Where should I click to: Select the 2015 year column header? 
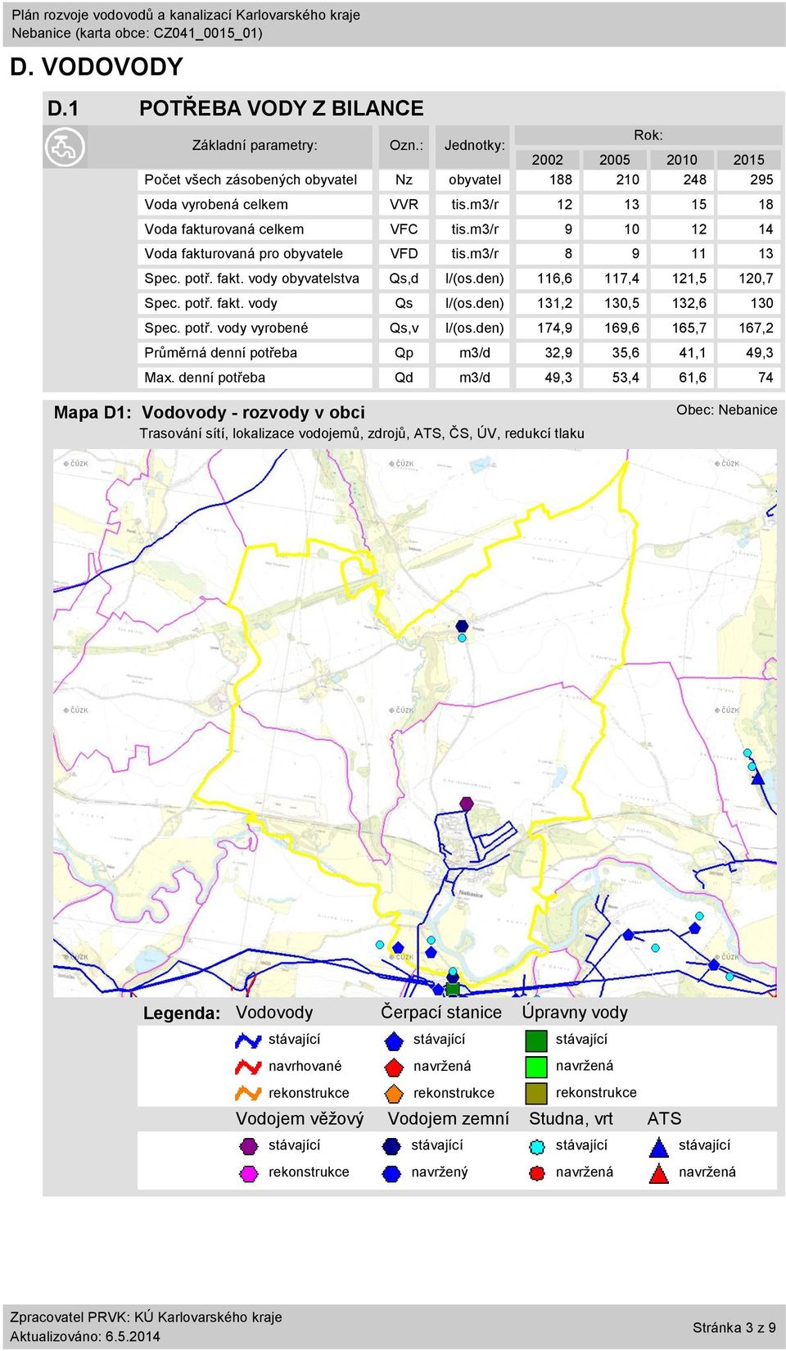749,160
